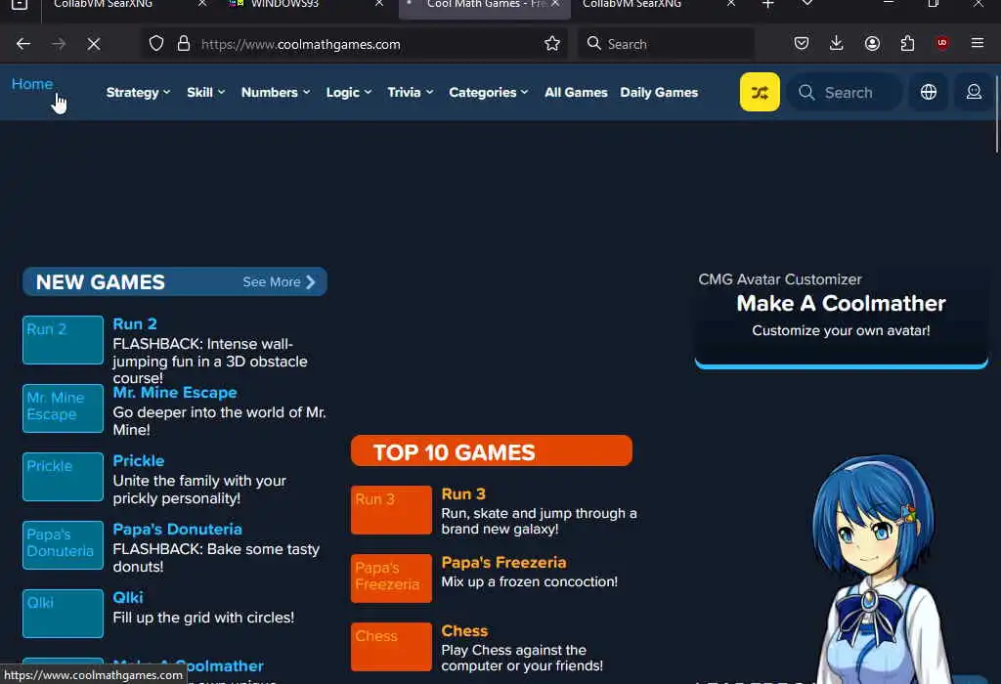Click the browser Forward arrow
Image resolution: width=1001 pixels, height=684 pixels.
(59, 43)
